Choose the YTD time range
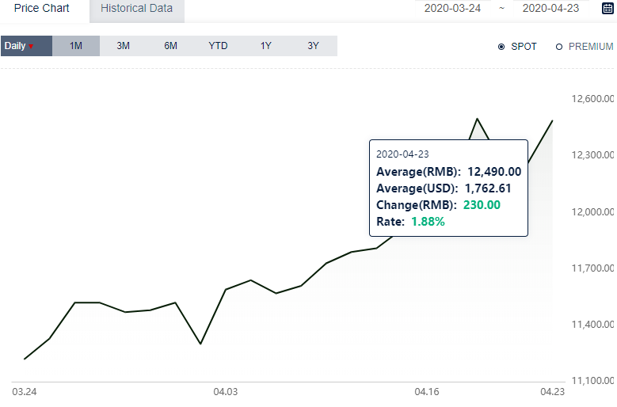Screen dimensions: 617x407 pos(218,46)
